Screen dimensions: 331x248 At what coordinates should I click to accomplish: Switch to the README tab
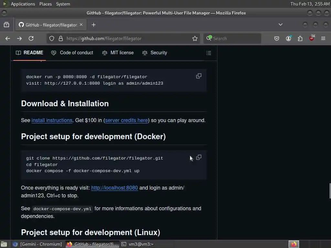pos(29,53)
